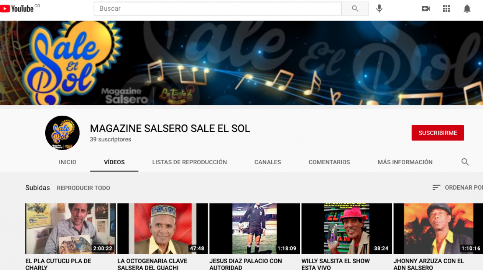Toggle subscription with the SUSCRIBIRME button

coord(438,133)
